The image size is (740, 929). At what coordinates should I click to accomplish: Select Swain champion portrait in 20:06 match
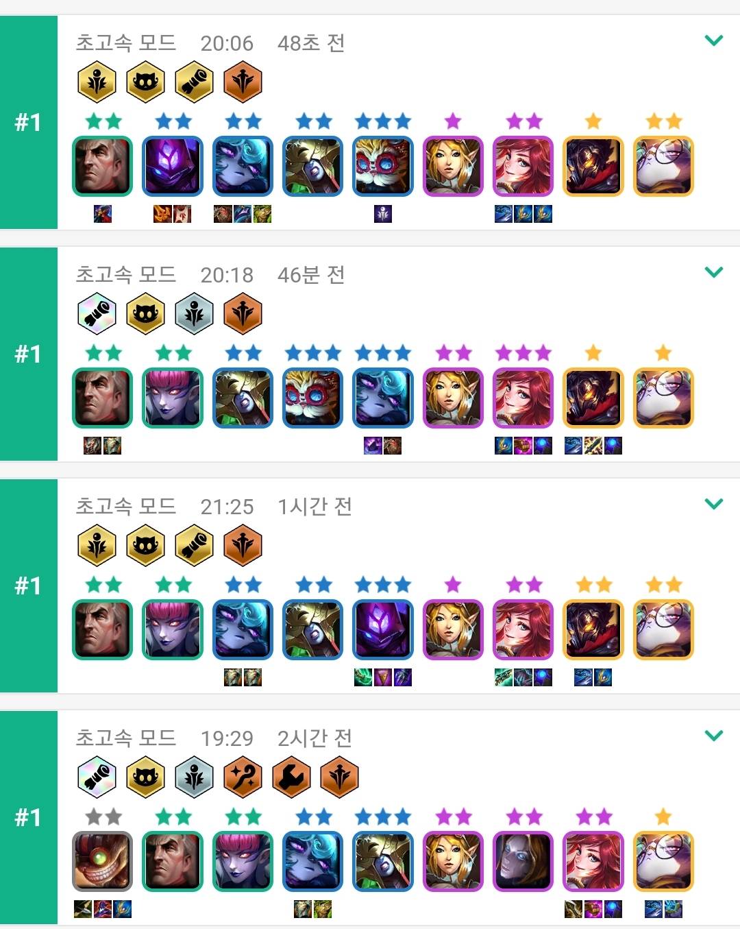[102, 167]
